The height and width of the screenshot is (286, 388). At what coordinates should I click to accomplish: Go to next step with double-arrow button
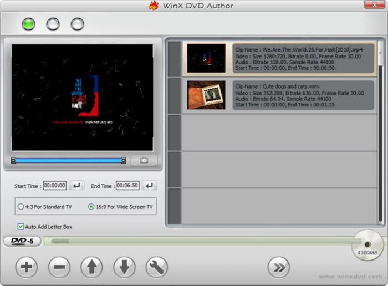[279, 267]
